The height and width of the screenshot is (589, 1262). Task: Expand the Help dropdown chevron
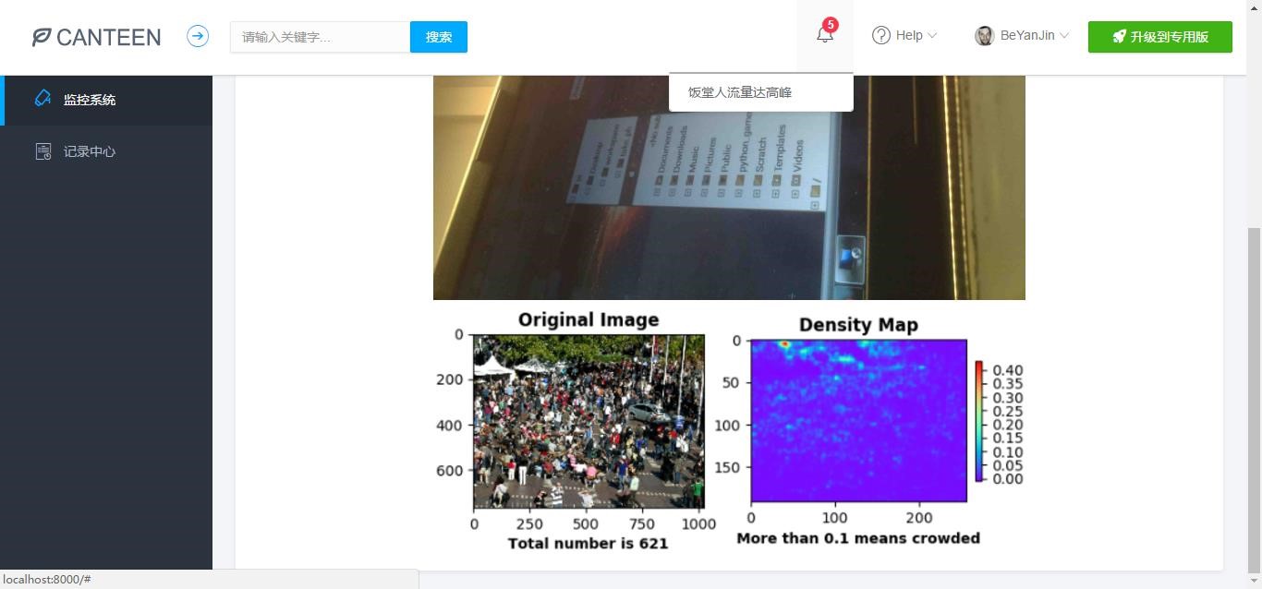[x=932, y=35]
